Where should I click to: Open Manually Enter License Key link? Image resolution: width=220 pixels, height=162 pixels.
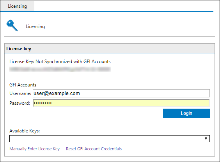click(34, 149)
